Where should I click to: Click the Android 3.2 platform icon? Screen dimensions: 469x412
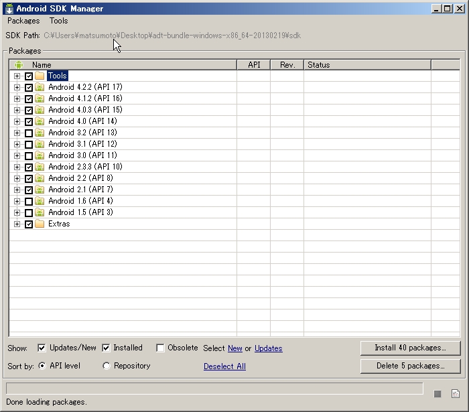point(40,133)
